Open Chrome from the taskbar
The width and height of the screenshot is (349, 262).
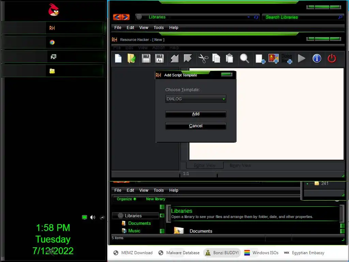pos(52,42)
